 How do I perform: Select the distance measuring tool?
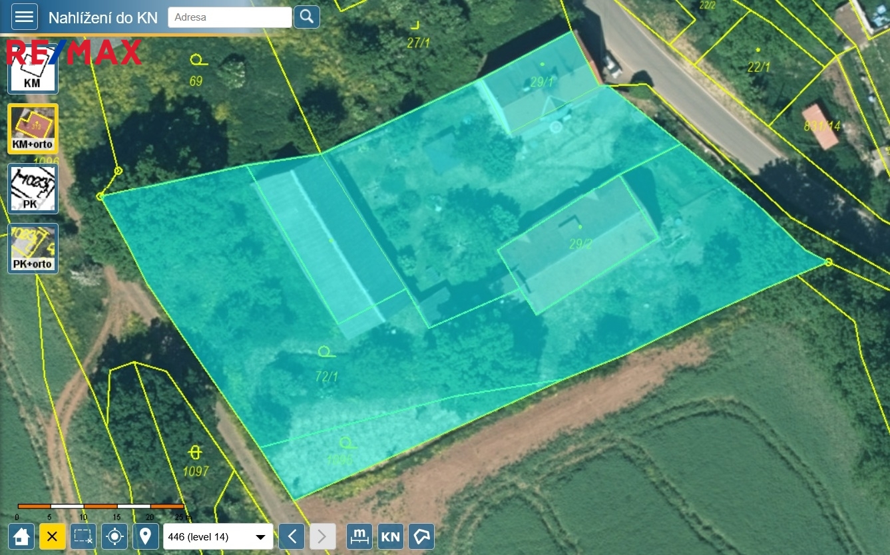tap(359, 536)
